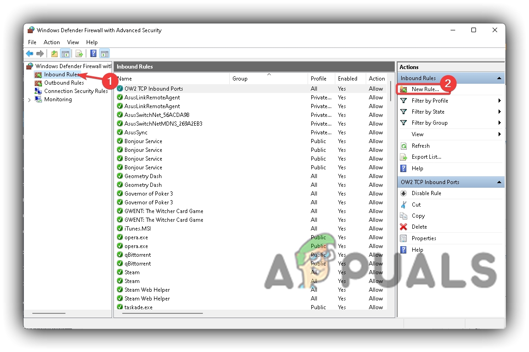The image size is (529, 352).
Task: Open the File menu
Action: tap(32, 42)
